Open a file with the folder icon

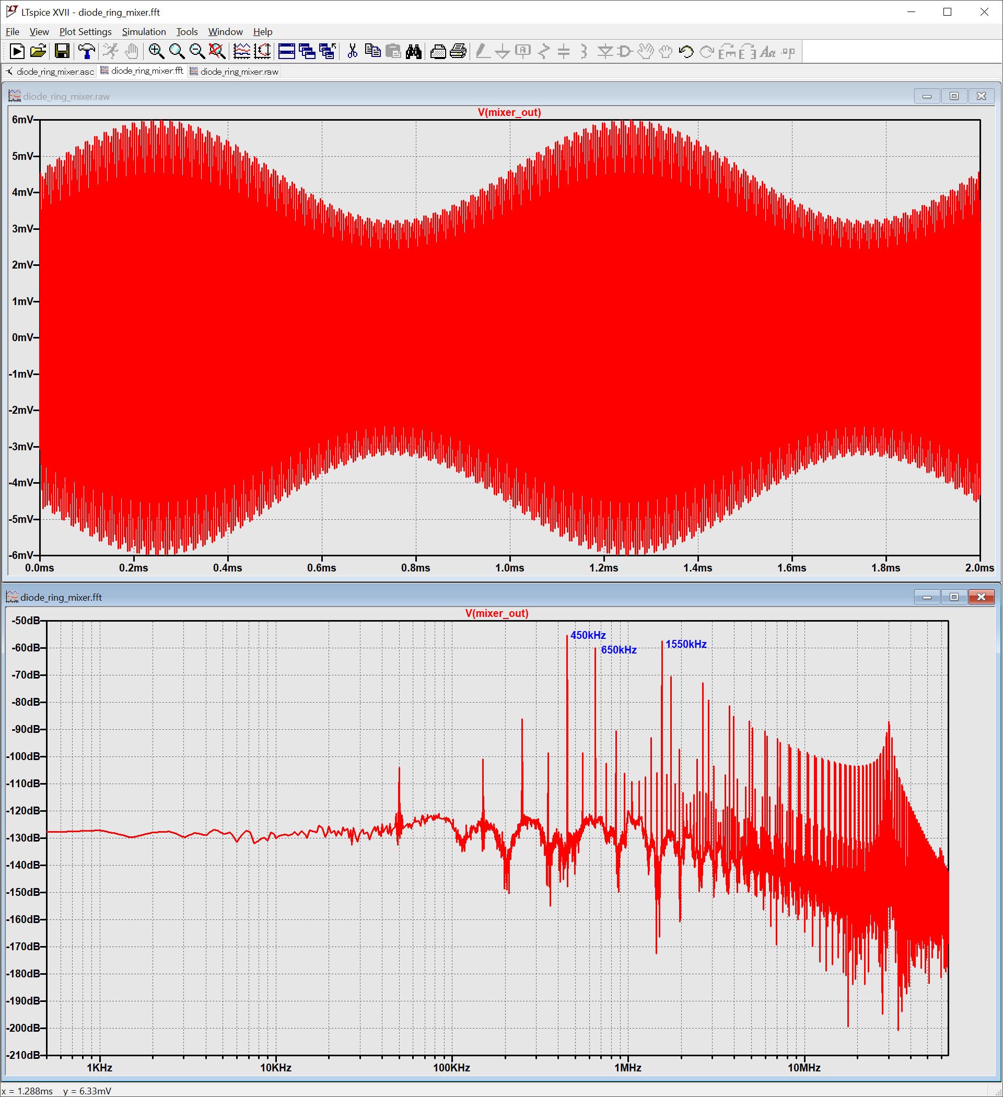pos(38,52)
